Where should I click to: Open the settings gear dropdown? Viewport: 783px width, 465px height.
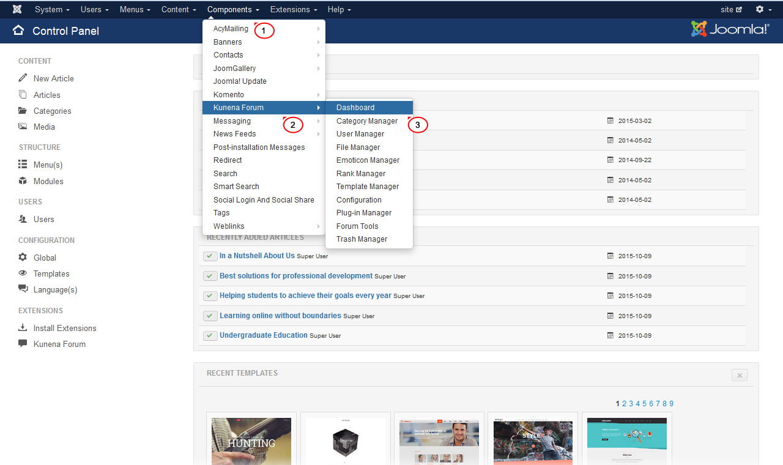pyautogui.click(x=763, y=9)
